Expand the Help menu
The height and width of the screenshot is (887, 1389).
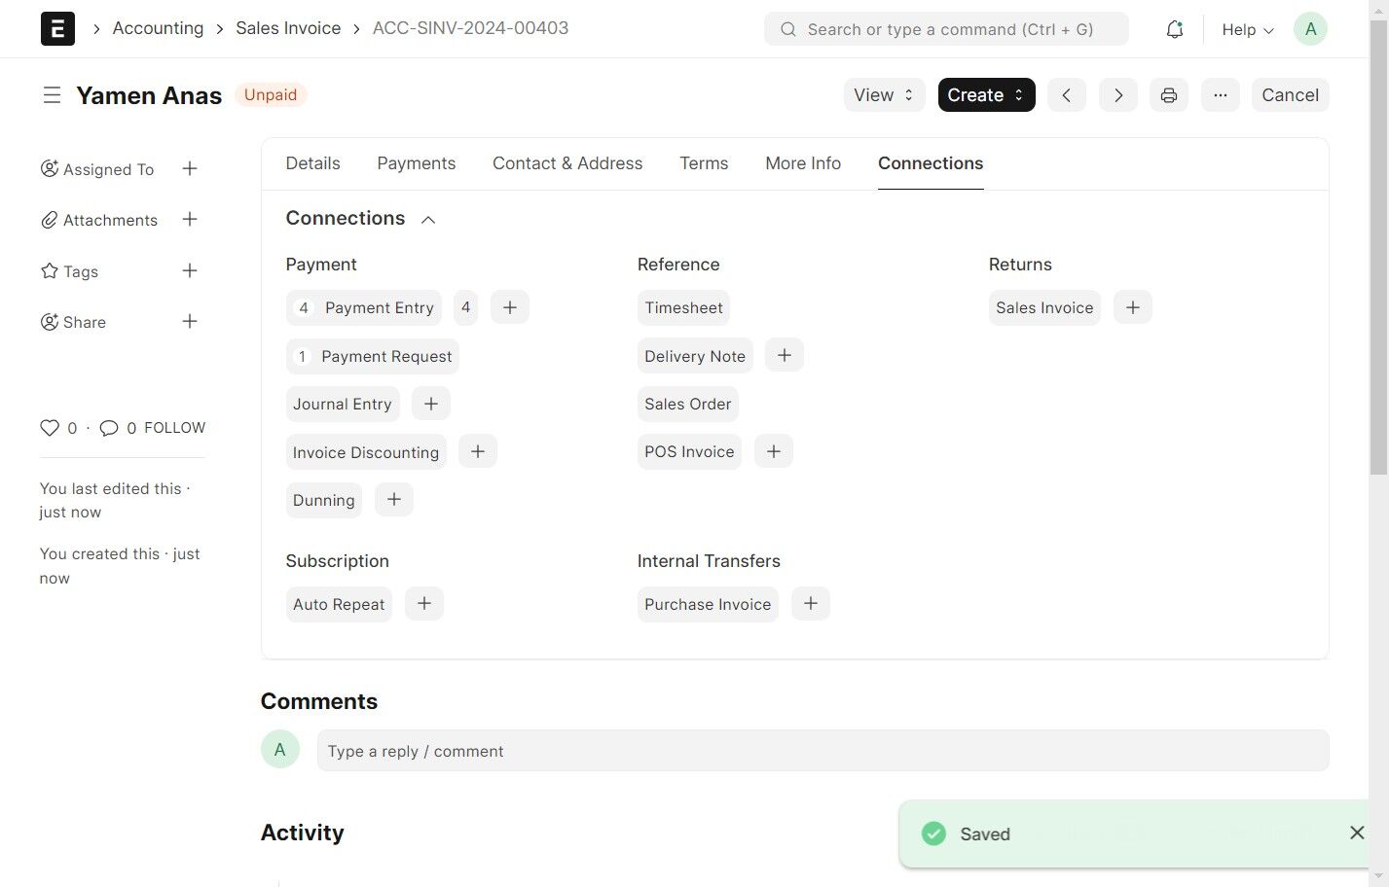1247,30
